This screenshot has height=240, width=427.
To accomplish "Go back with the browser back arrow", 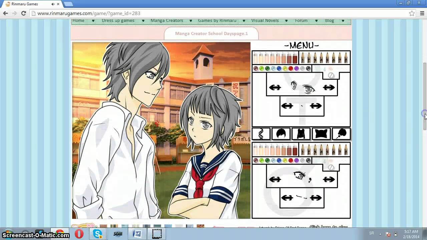I will coord(5,13).
